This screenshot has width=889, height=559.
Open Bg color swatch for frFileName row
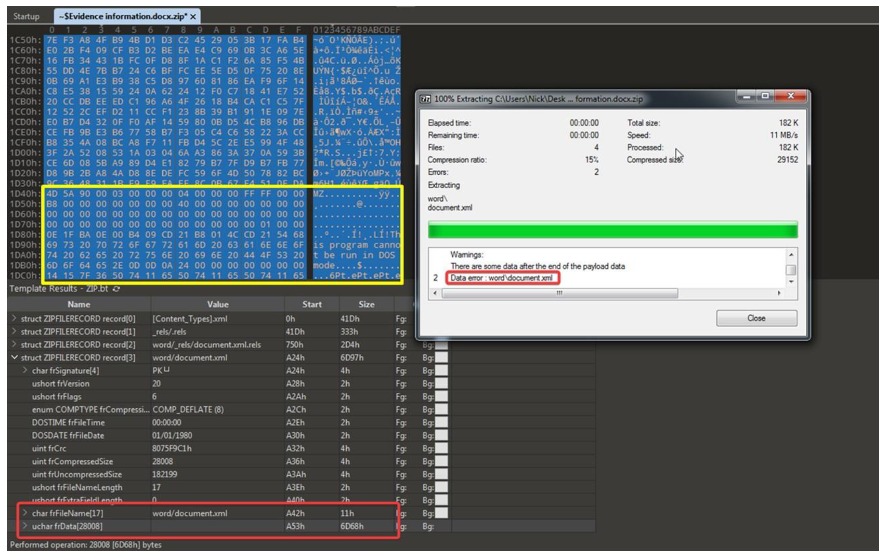coord(441,513)
